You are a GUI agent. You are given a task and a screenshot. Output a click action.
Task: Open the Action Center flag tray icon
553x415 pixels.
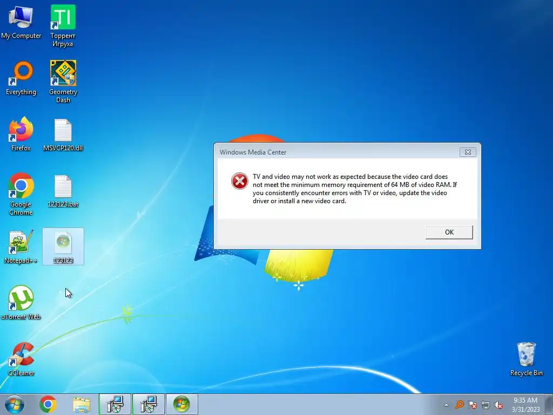coord(472,405)
